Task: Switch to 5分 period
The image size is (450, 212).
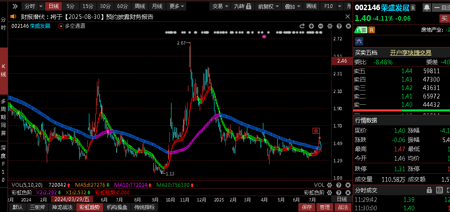Action: point(70,6)
